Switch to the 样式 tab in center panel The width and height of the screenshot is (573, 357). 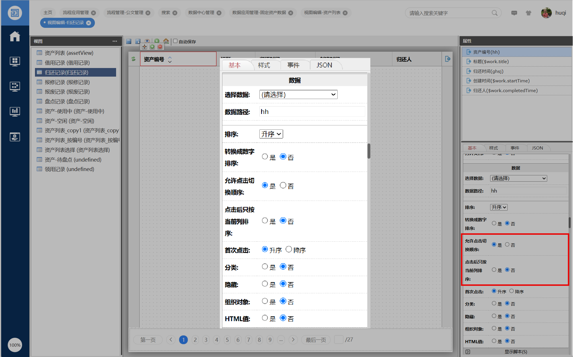click(264, 65)
